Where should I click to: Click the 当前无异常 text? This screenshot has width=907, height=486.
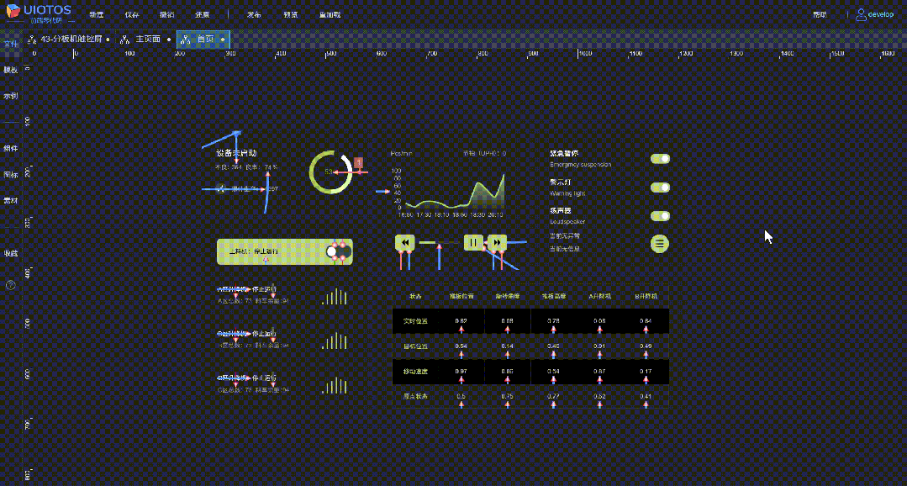coord(565,236)
